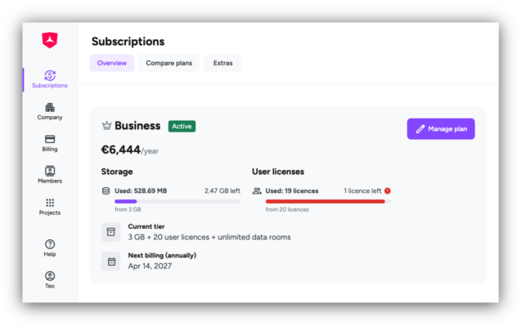Click the Current tier archive icon
521x327 pixels.
coord(110,231)
